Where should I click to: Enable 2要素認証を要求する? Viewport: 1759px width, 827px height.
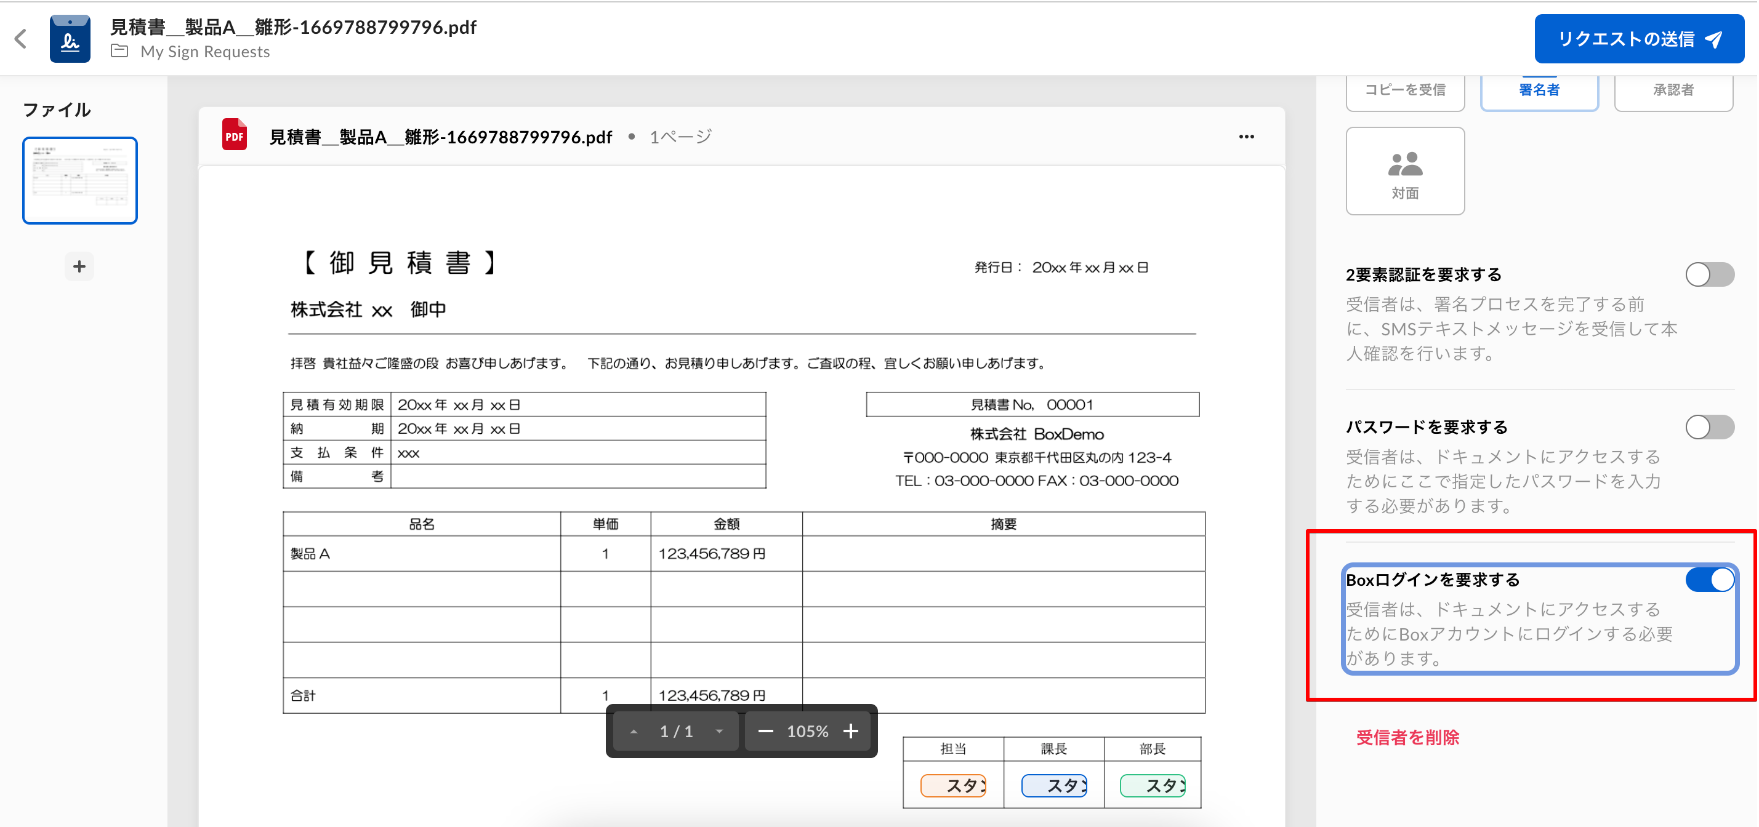point(1710,274)
